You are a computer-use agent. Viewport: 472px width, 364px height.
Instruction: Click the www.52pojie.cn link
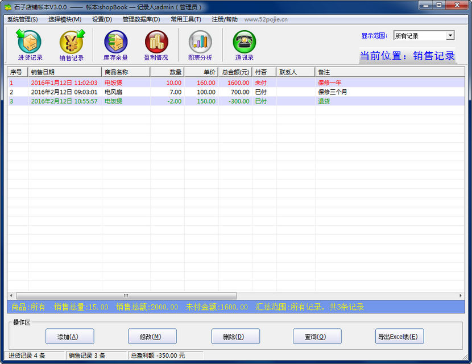(266, 19)
